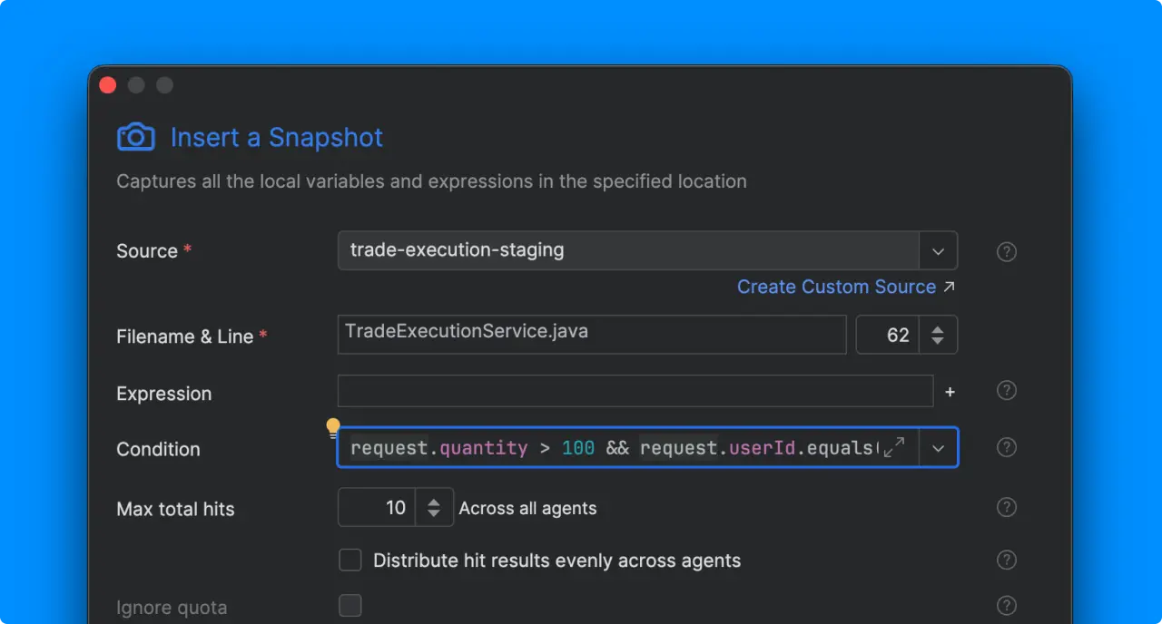Decrease Max total hits with down arrow
This screenshot has width=1162, height=624.
[434, 514]
